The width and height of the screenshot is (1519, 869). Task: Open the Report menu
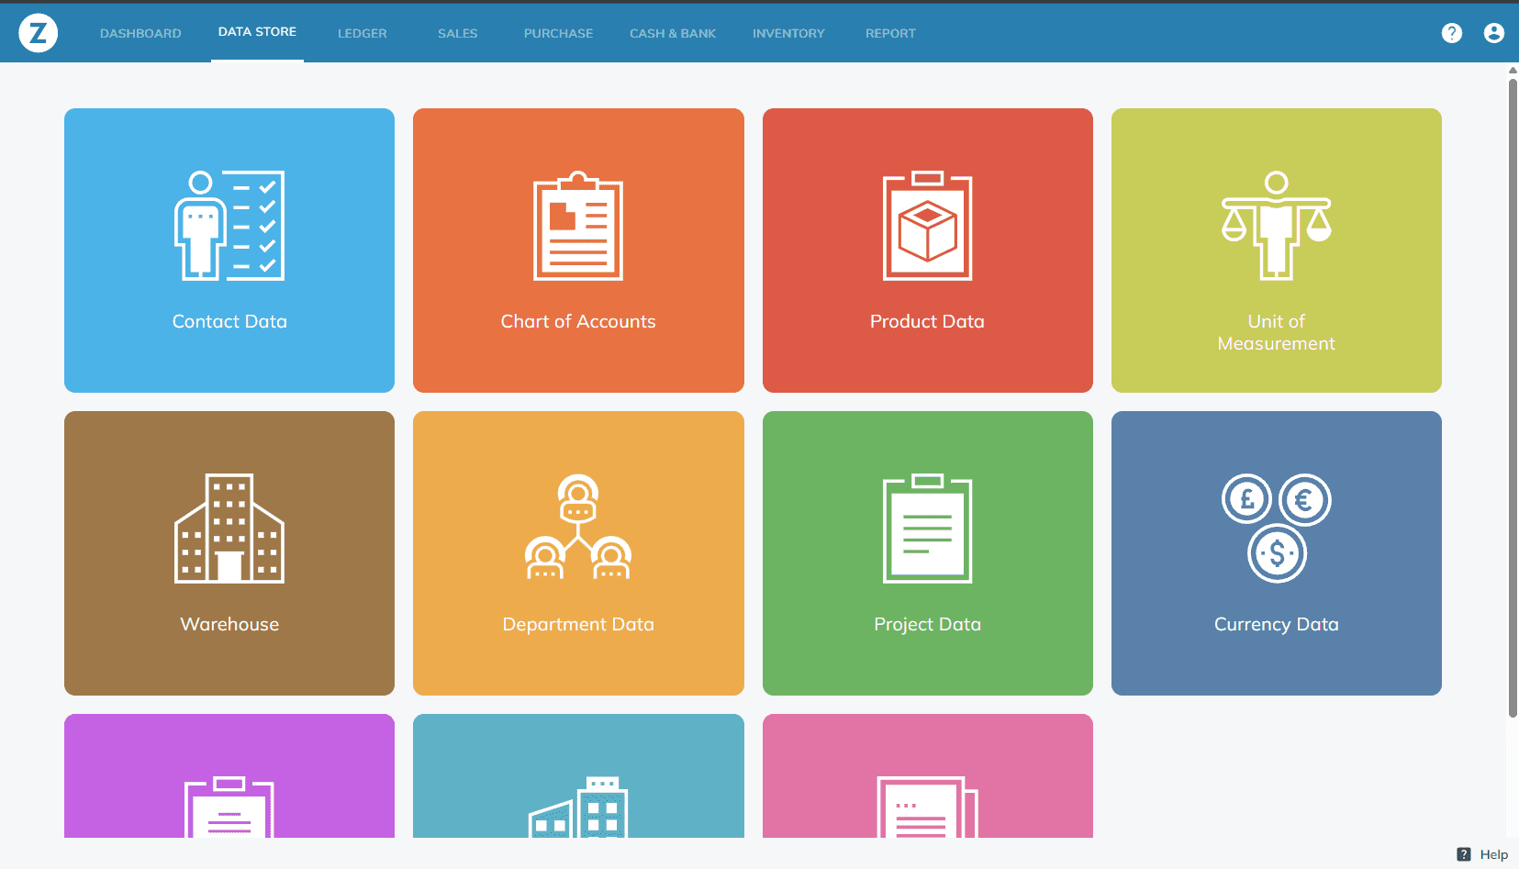[890, 33]
